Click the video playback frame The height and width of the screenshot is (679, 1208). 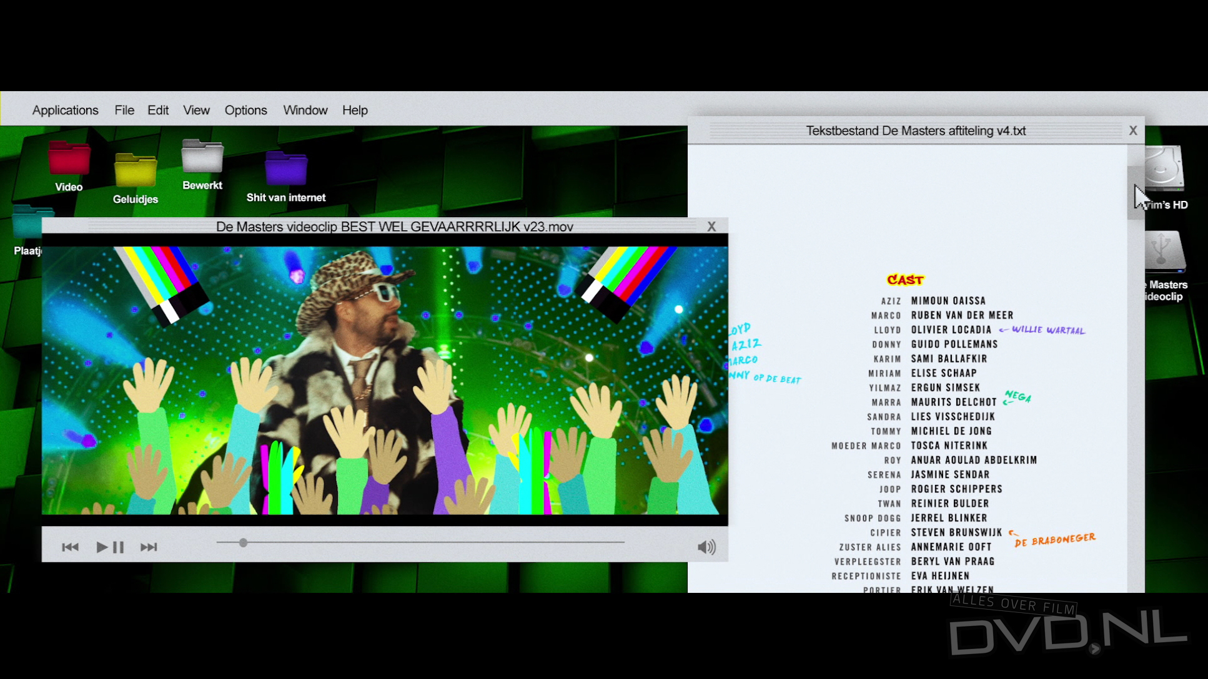(x=385, y=380)
